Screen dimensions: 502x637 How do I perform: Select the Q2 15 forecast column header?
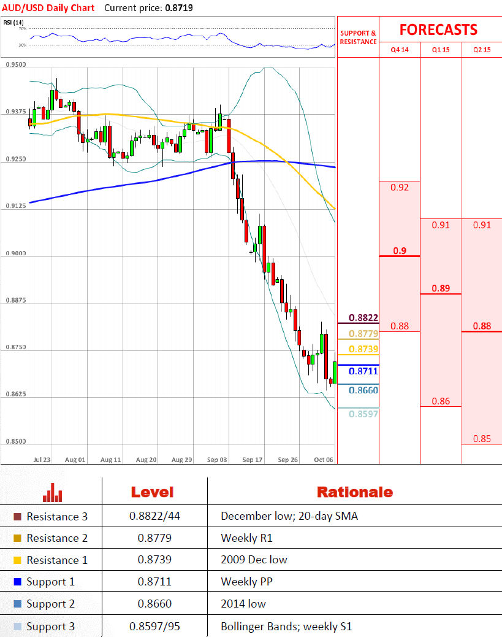pos(482,50)
